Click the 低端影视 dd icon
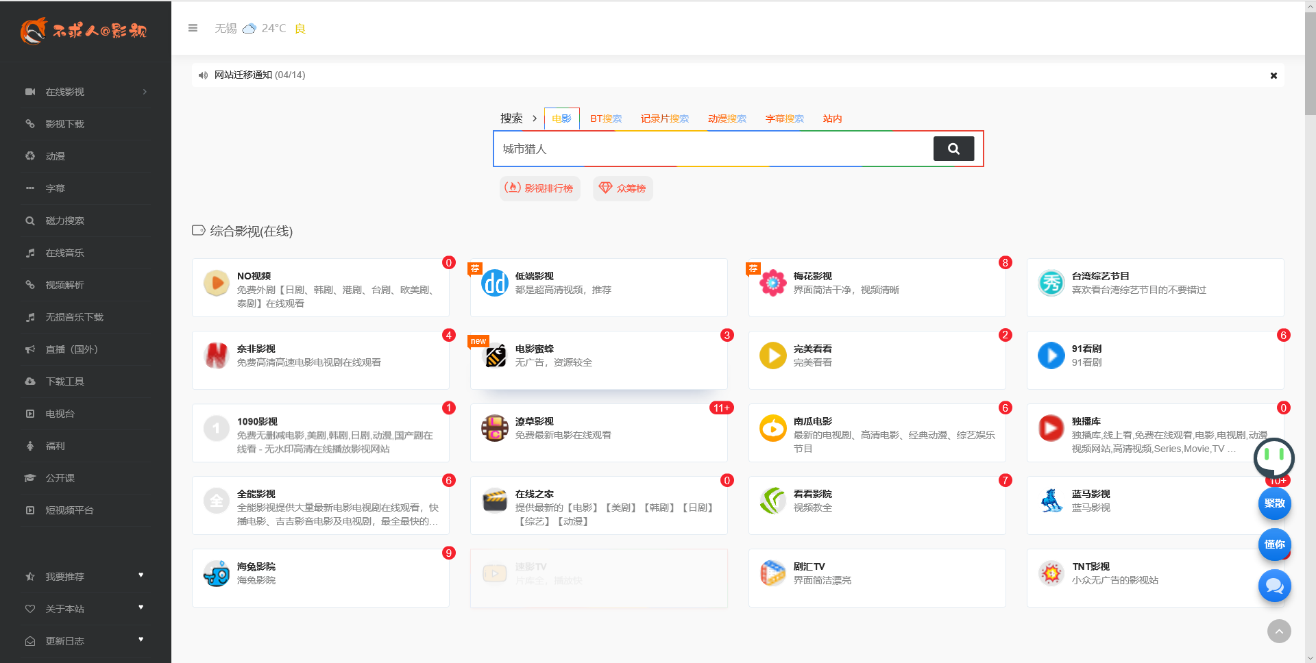Image resolution: width=1316 pixels, height=663 pixels. click(x=495, y=283)
